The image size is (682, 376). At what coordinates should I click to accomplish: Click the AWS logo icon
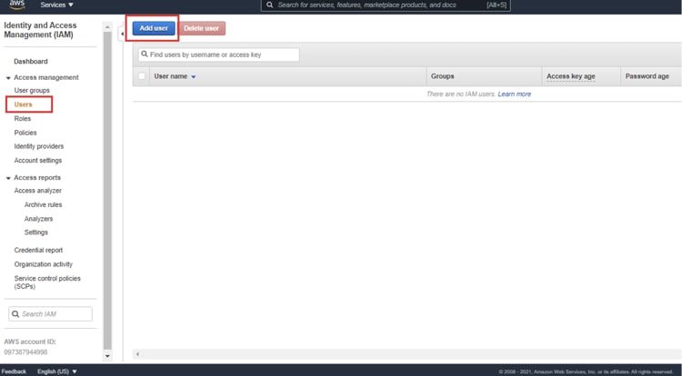(17, 5)
